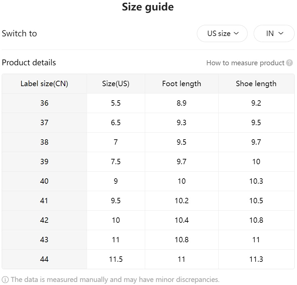Open the IN unit dropdown

pos(274,33)
